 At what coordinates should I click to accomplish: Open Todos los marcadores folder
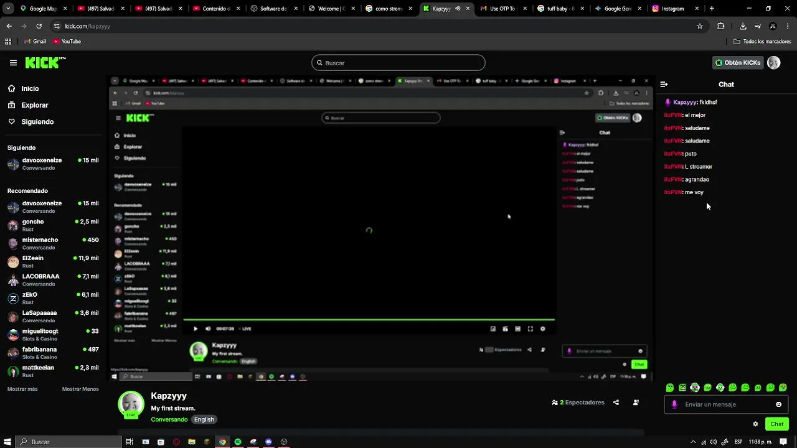[763, 42]
